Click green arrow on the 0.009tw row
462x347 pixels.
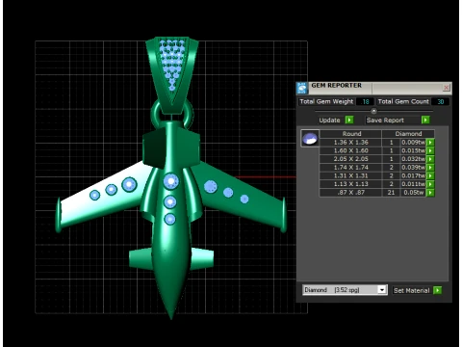coord(430,143)
